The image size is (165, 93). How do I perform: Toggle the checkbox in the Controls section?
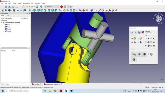(x=148, y=54)
